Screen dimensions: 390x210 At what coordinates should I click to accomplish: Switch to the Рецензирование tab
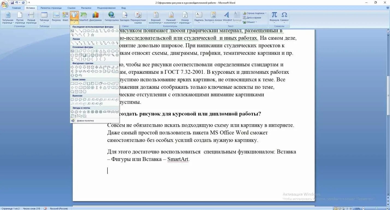(106, 8)
